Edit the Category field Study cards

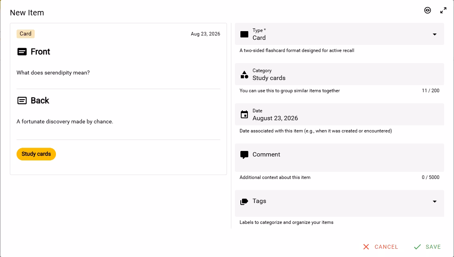[x=339, y=74]
